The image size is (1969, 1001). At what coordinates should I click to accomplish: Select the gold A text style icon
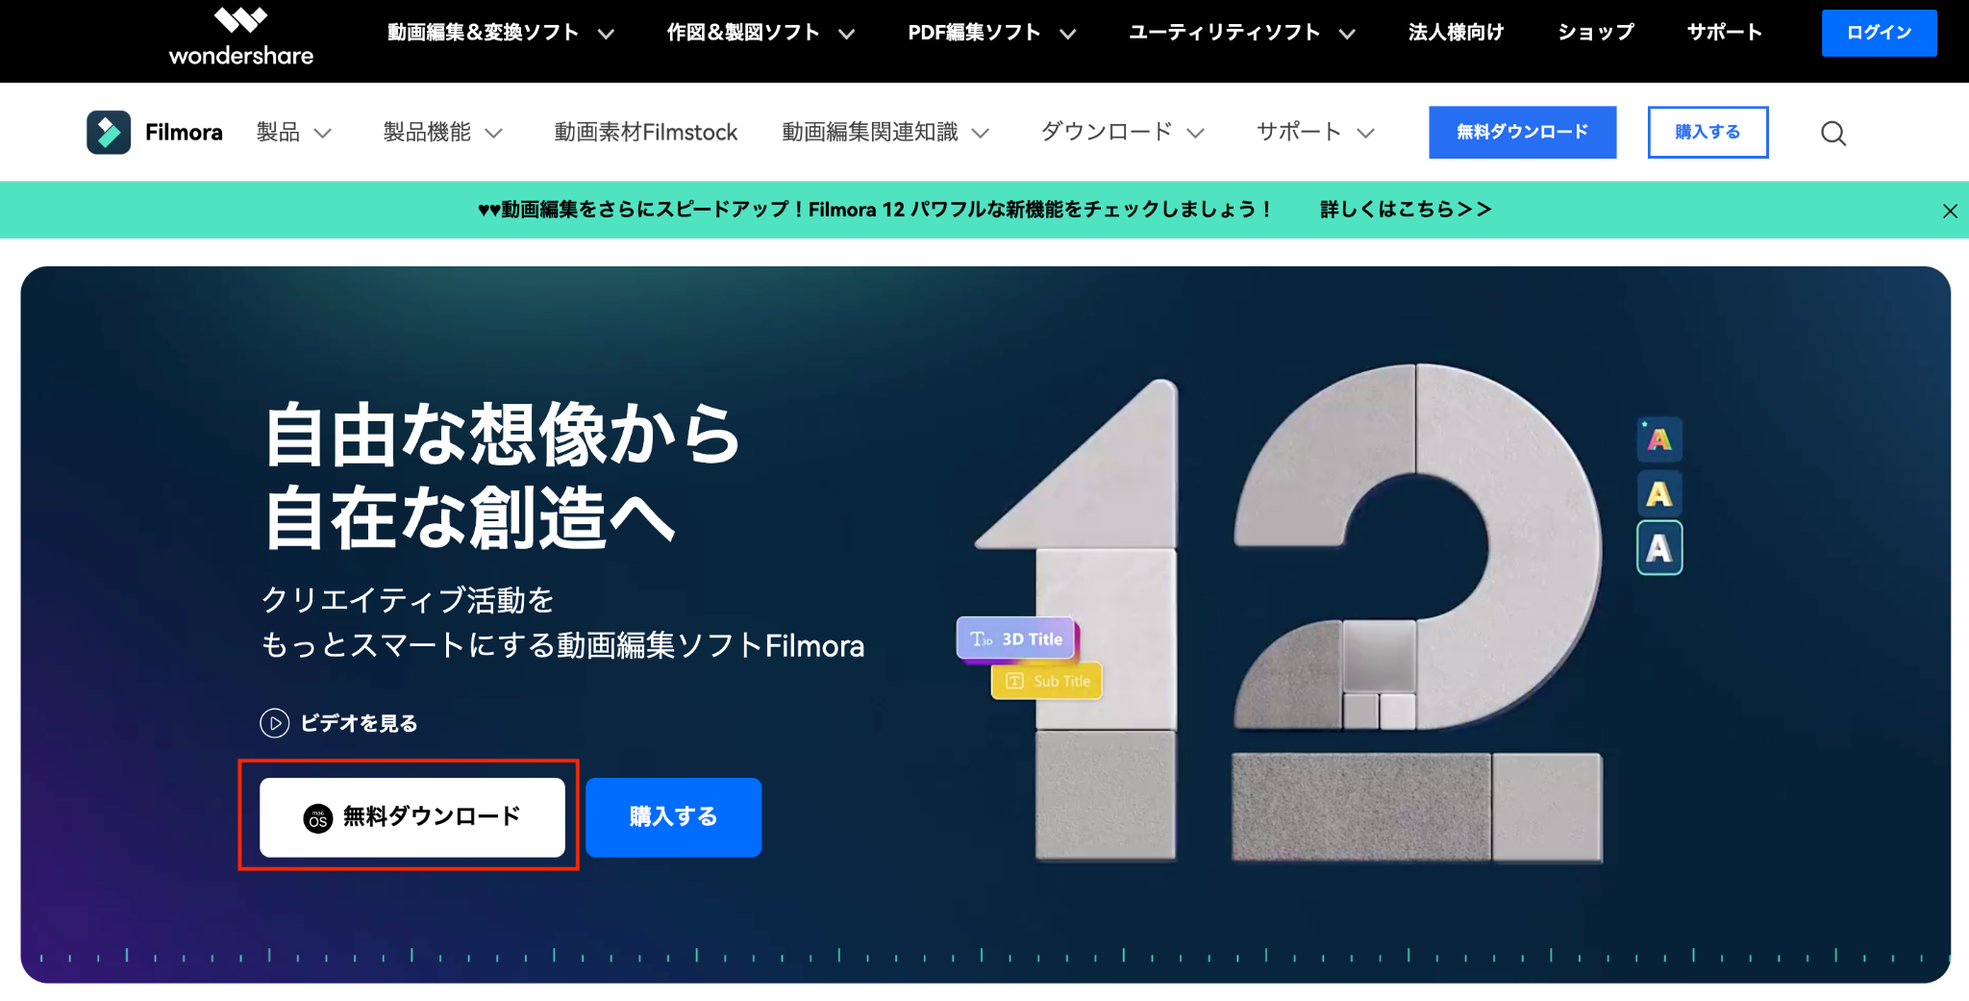(x=1659, y=493)
